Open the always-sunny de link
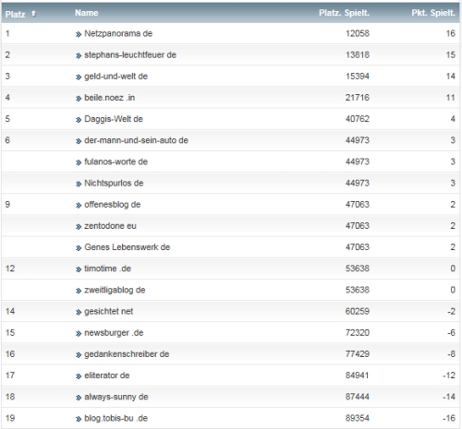The image size is (462, 429). pyautogui.click(x=116, y=397)
